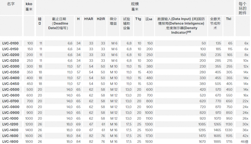Click the 46倍 cell in last row
This screenshot has height=144, width=251.
click(x=244, y=142)
